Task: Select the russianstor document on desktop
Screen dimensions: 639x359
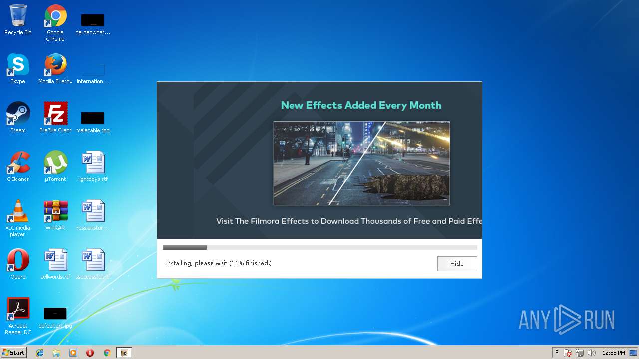Action: (93, 215)
